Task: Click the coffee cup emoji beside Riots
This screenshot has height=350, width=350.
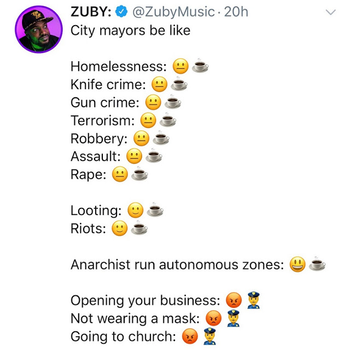Action: pos(139,229)
